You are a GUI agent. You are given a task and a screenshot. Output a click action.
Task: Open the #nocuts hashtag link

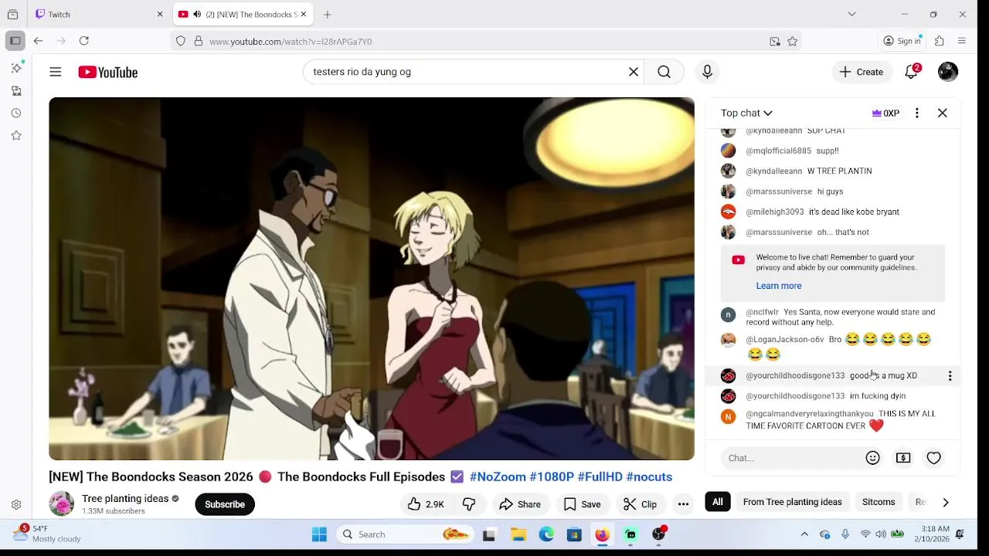649,477
